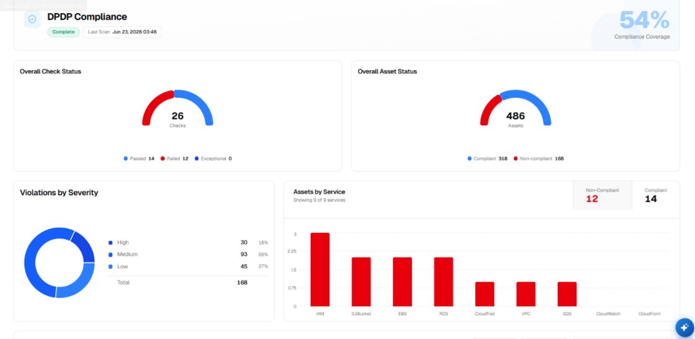This screenshot has width=695, height=339.
Task: Click the IAM bar in the chart
Action: point(320,269)
